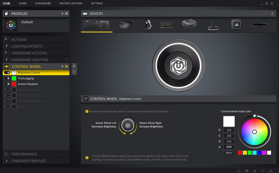Pick the blue basic color swatch
Image resolution: width=279 pixels, height=173 pixels.
coord(259,153)
